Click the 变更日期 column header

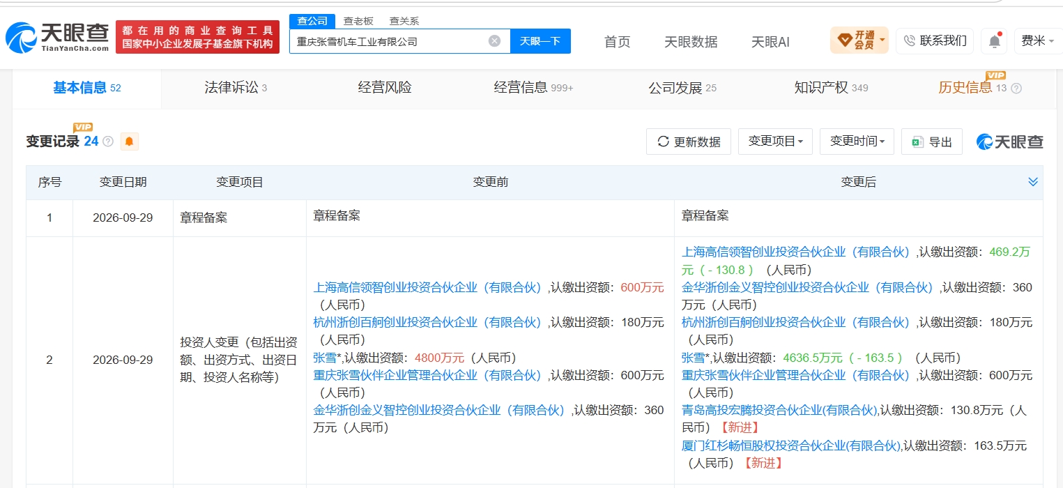[x=123, y=182]
